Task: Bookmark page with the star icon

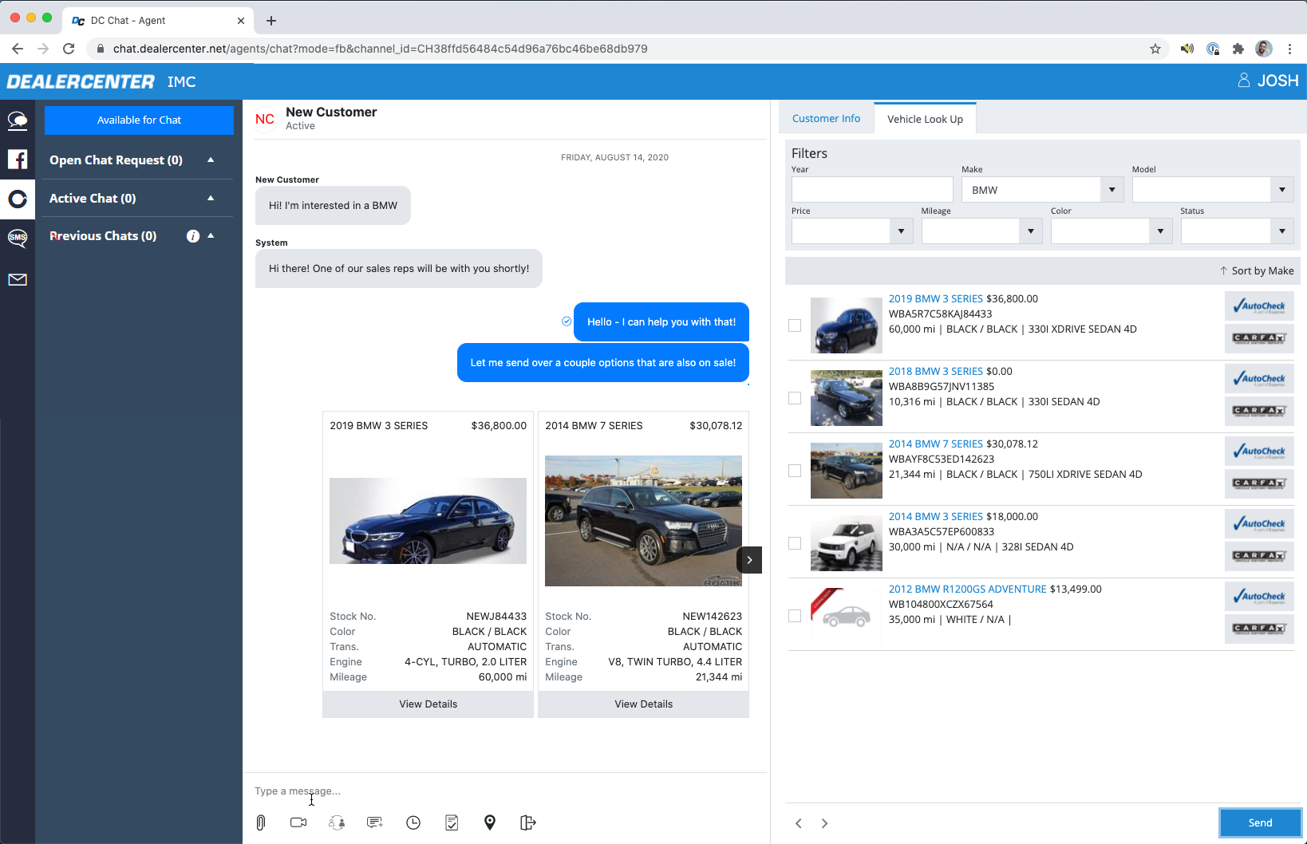Action: coord(1155,49)
